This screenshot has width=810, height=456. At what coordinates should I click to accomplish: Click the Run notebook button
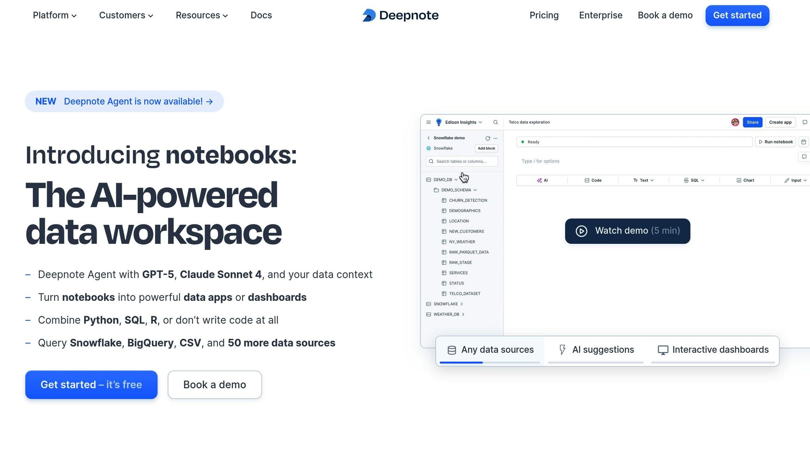click(x=776, y=142)
